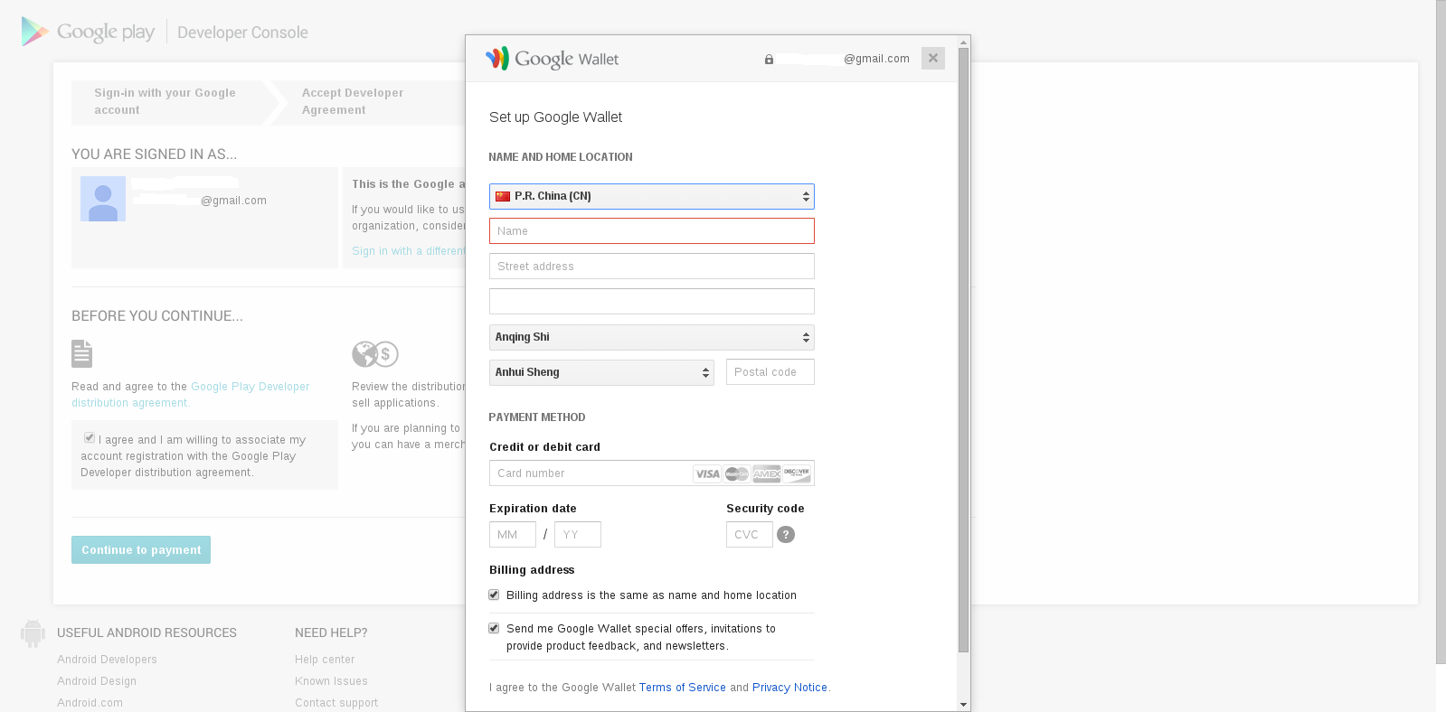This screenshot has width=1446, height=712.
Task: Open the Terms of Service link
Action: 682,688
